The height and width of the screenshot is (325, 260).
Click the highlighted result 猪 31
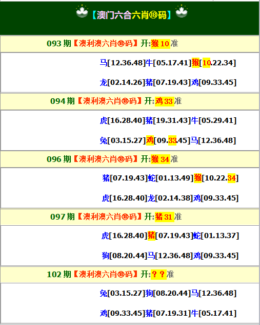click(x=164, y=217)
